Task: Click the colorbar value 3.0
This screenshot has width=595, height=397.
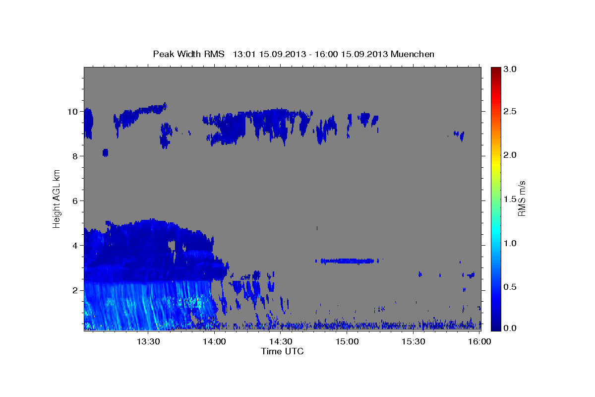Action: click(510, 69)
